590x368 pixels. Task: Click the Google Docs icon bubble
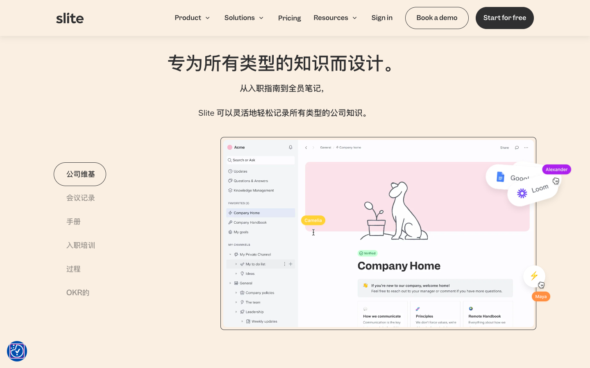click(x=500, y=177)
